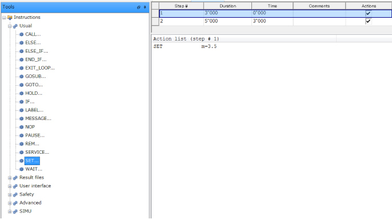Click the pin icon in Tools header
The width and height of the screenshot is (392, 220).
click(145, 7)
